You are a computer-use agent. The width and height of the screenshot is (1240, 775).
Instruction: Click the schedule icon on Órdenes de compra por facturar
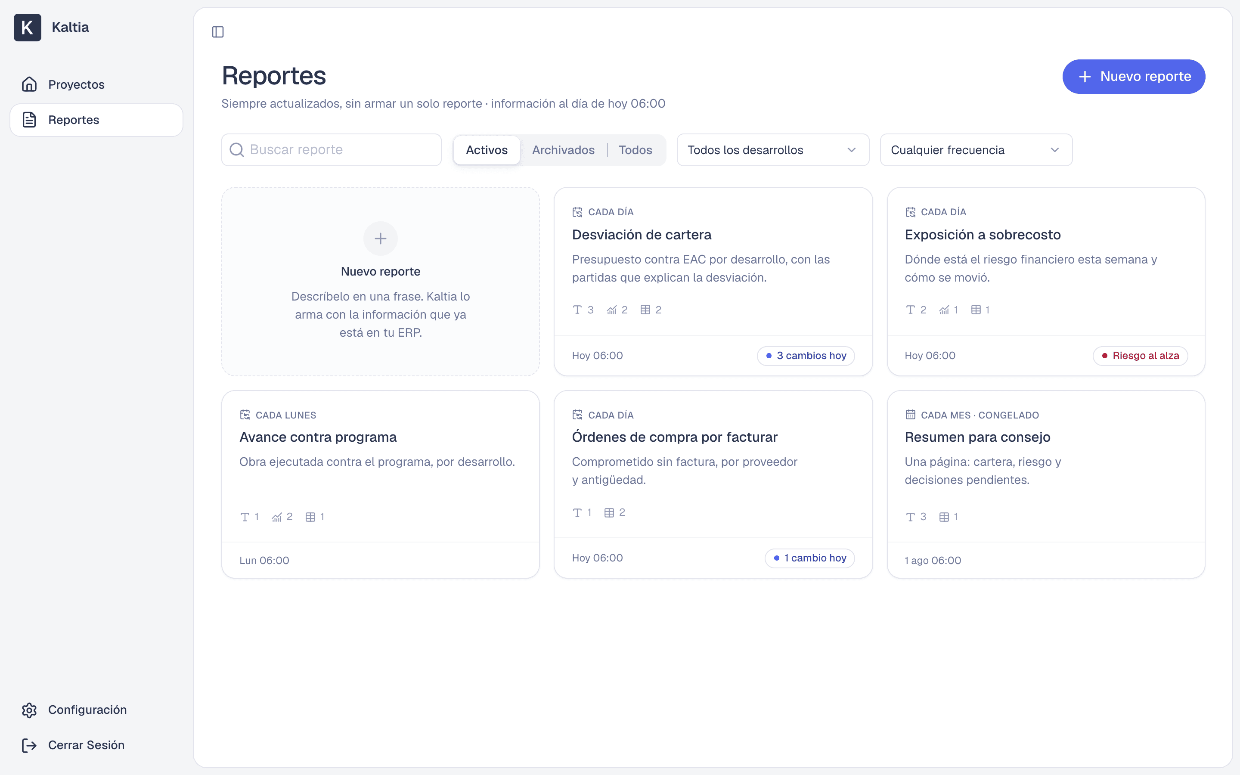tap(577, 415)
